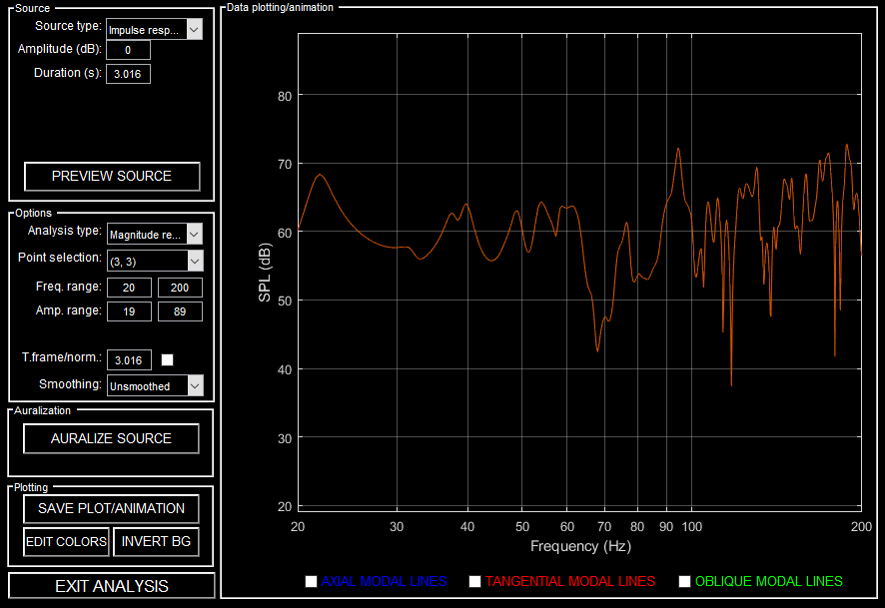Click the T.frame/norm. value field

coord(129,359)
